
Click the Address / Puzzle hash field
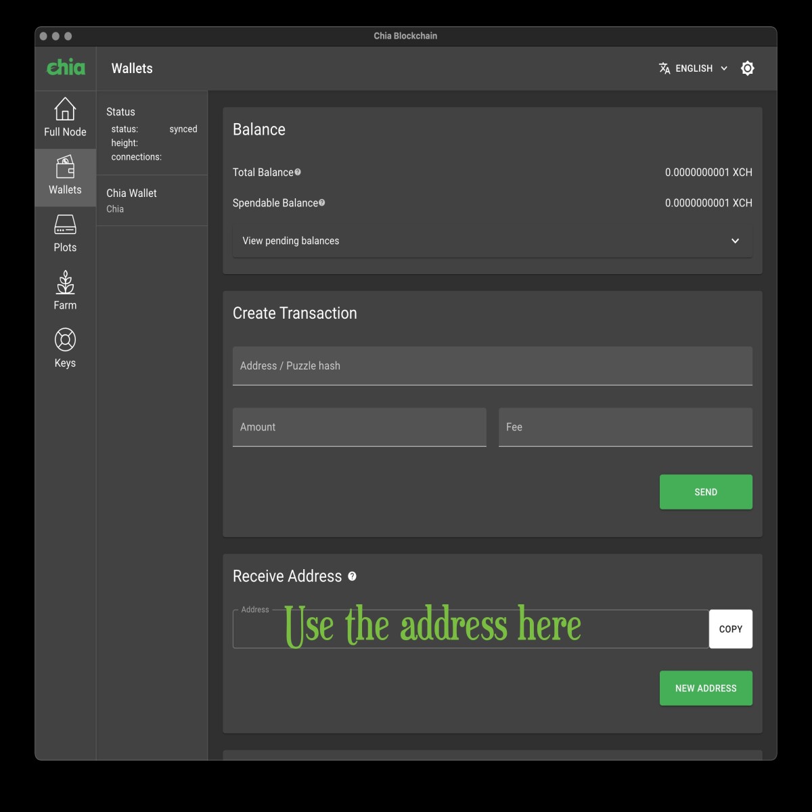click(x=492, y=366)
